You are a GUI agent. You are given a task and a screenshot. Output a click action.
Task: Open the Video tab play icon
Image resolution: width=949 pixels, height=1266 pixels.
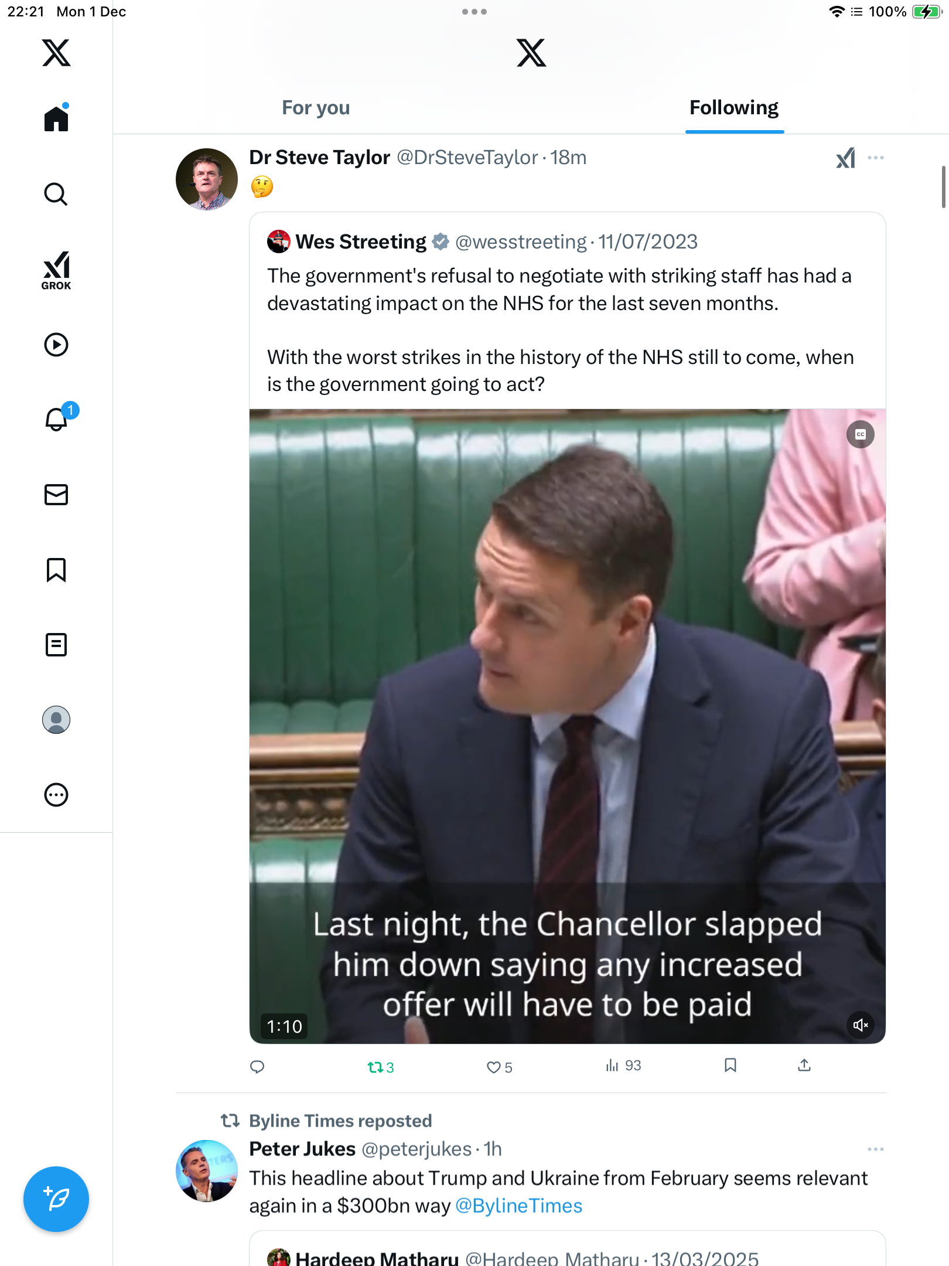(56, 345)
